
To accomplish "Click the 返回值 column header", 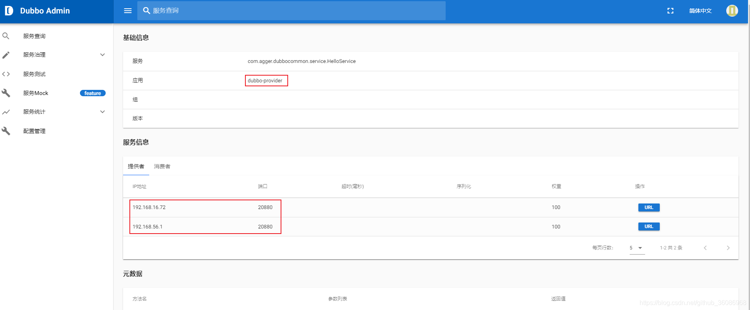I will pos(558,299).
